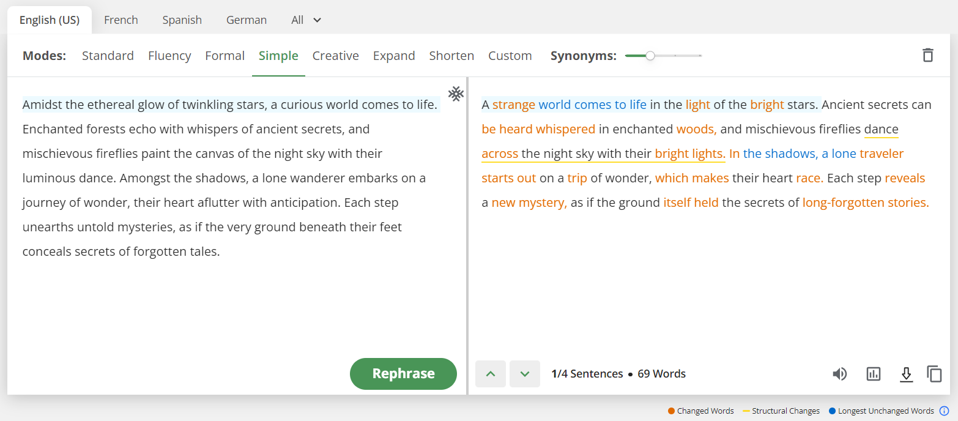Delete text with the trash icon
The width and height of the screenshot is (958, 421).
point(928,55)
